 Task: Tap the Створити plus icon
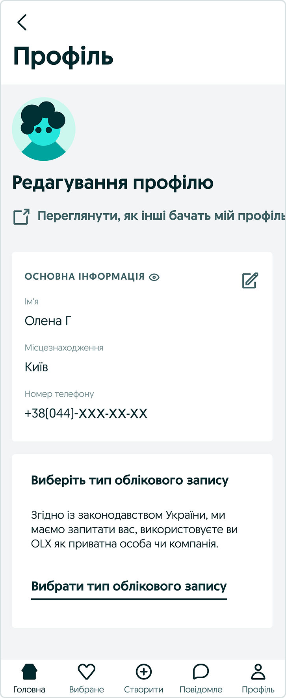[144, 672]
